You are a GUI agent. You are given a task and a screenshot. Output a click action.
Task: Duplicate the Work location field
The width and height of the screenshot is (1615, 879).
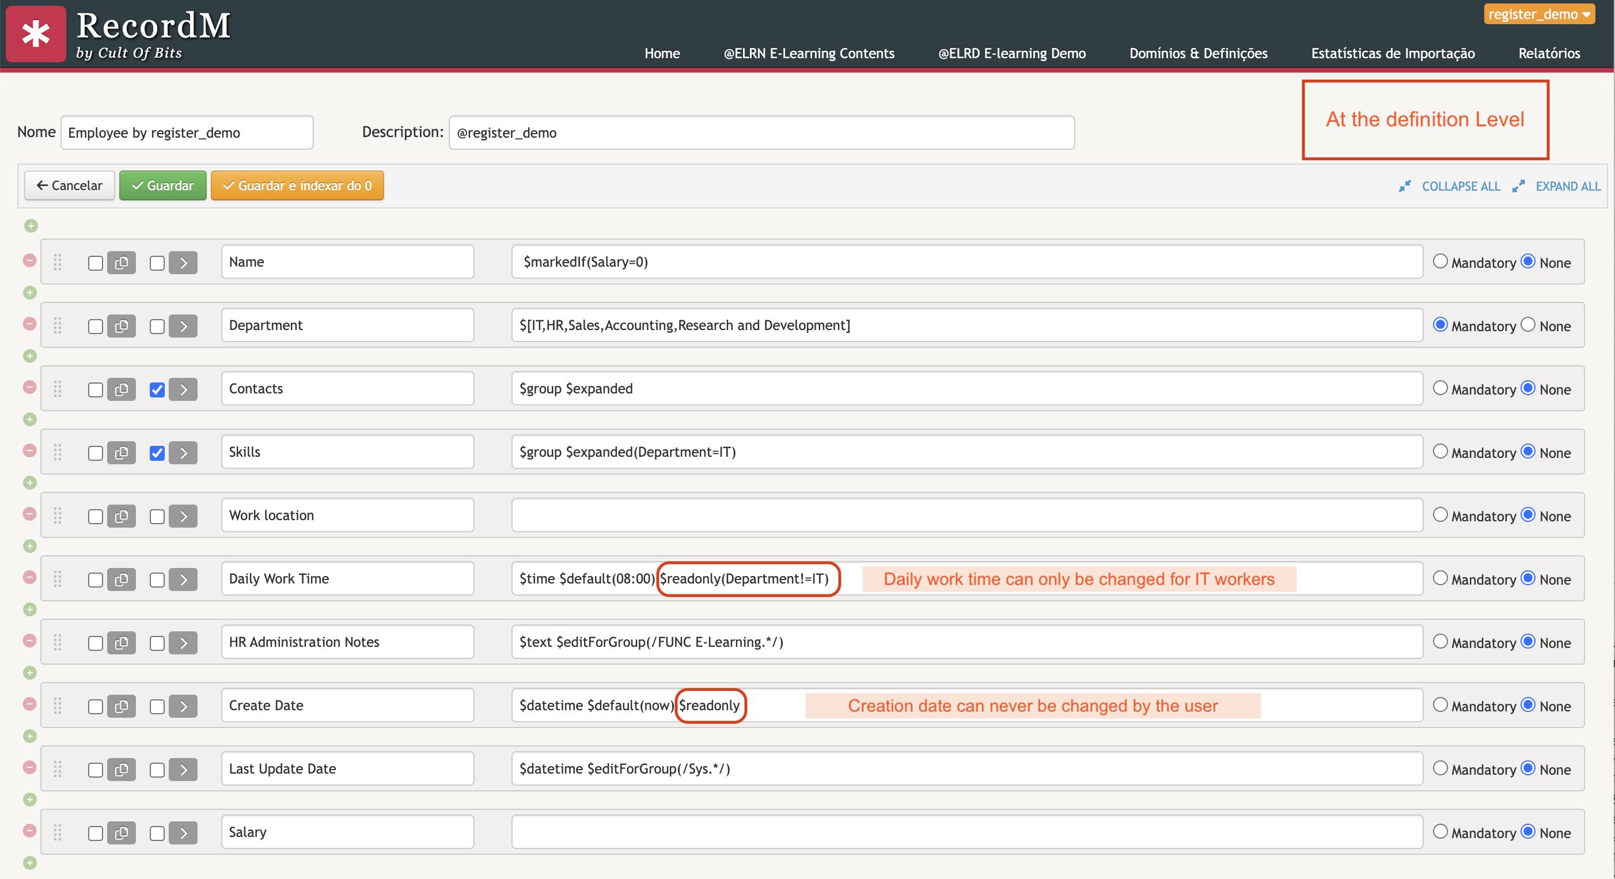click(x=122, y=516)
